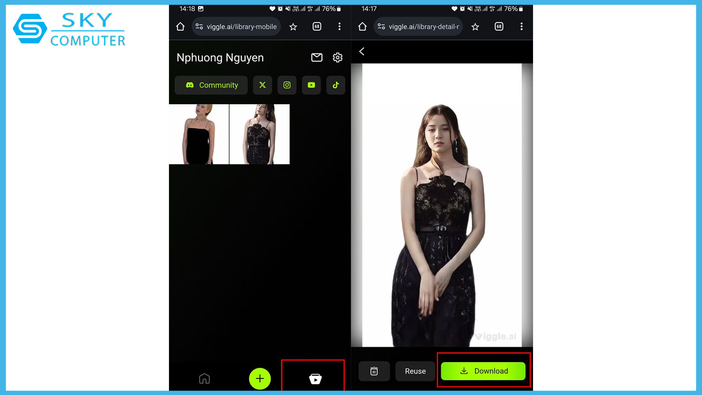Open Chrome's three-dot overflow menu

339,26
